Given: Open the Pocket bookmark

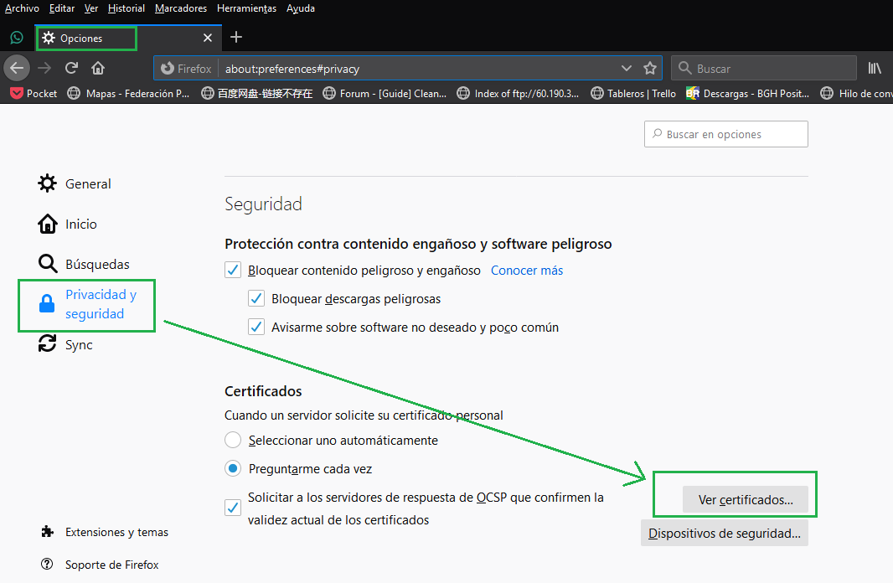Looking at the screenshot, I should click(34, 94).
